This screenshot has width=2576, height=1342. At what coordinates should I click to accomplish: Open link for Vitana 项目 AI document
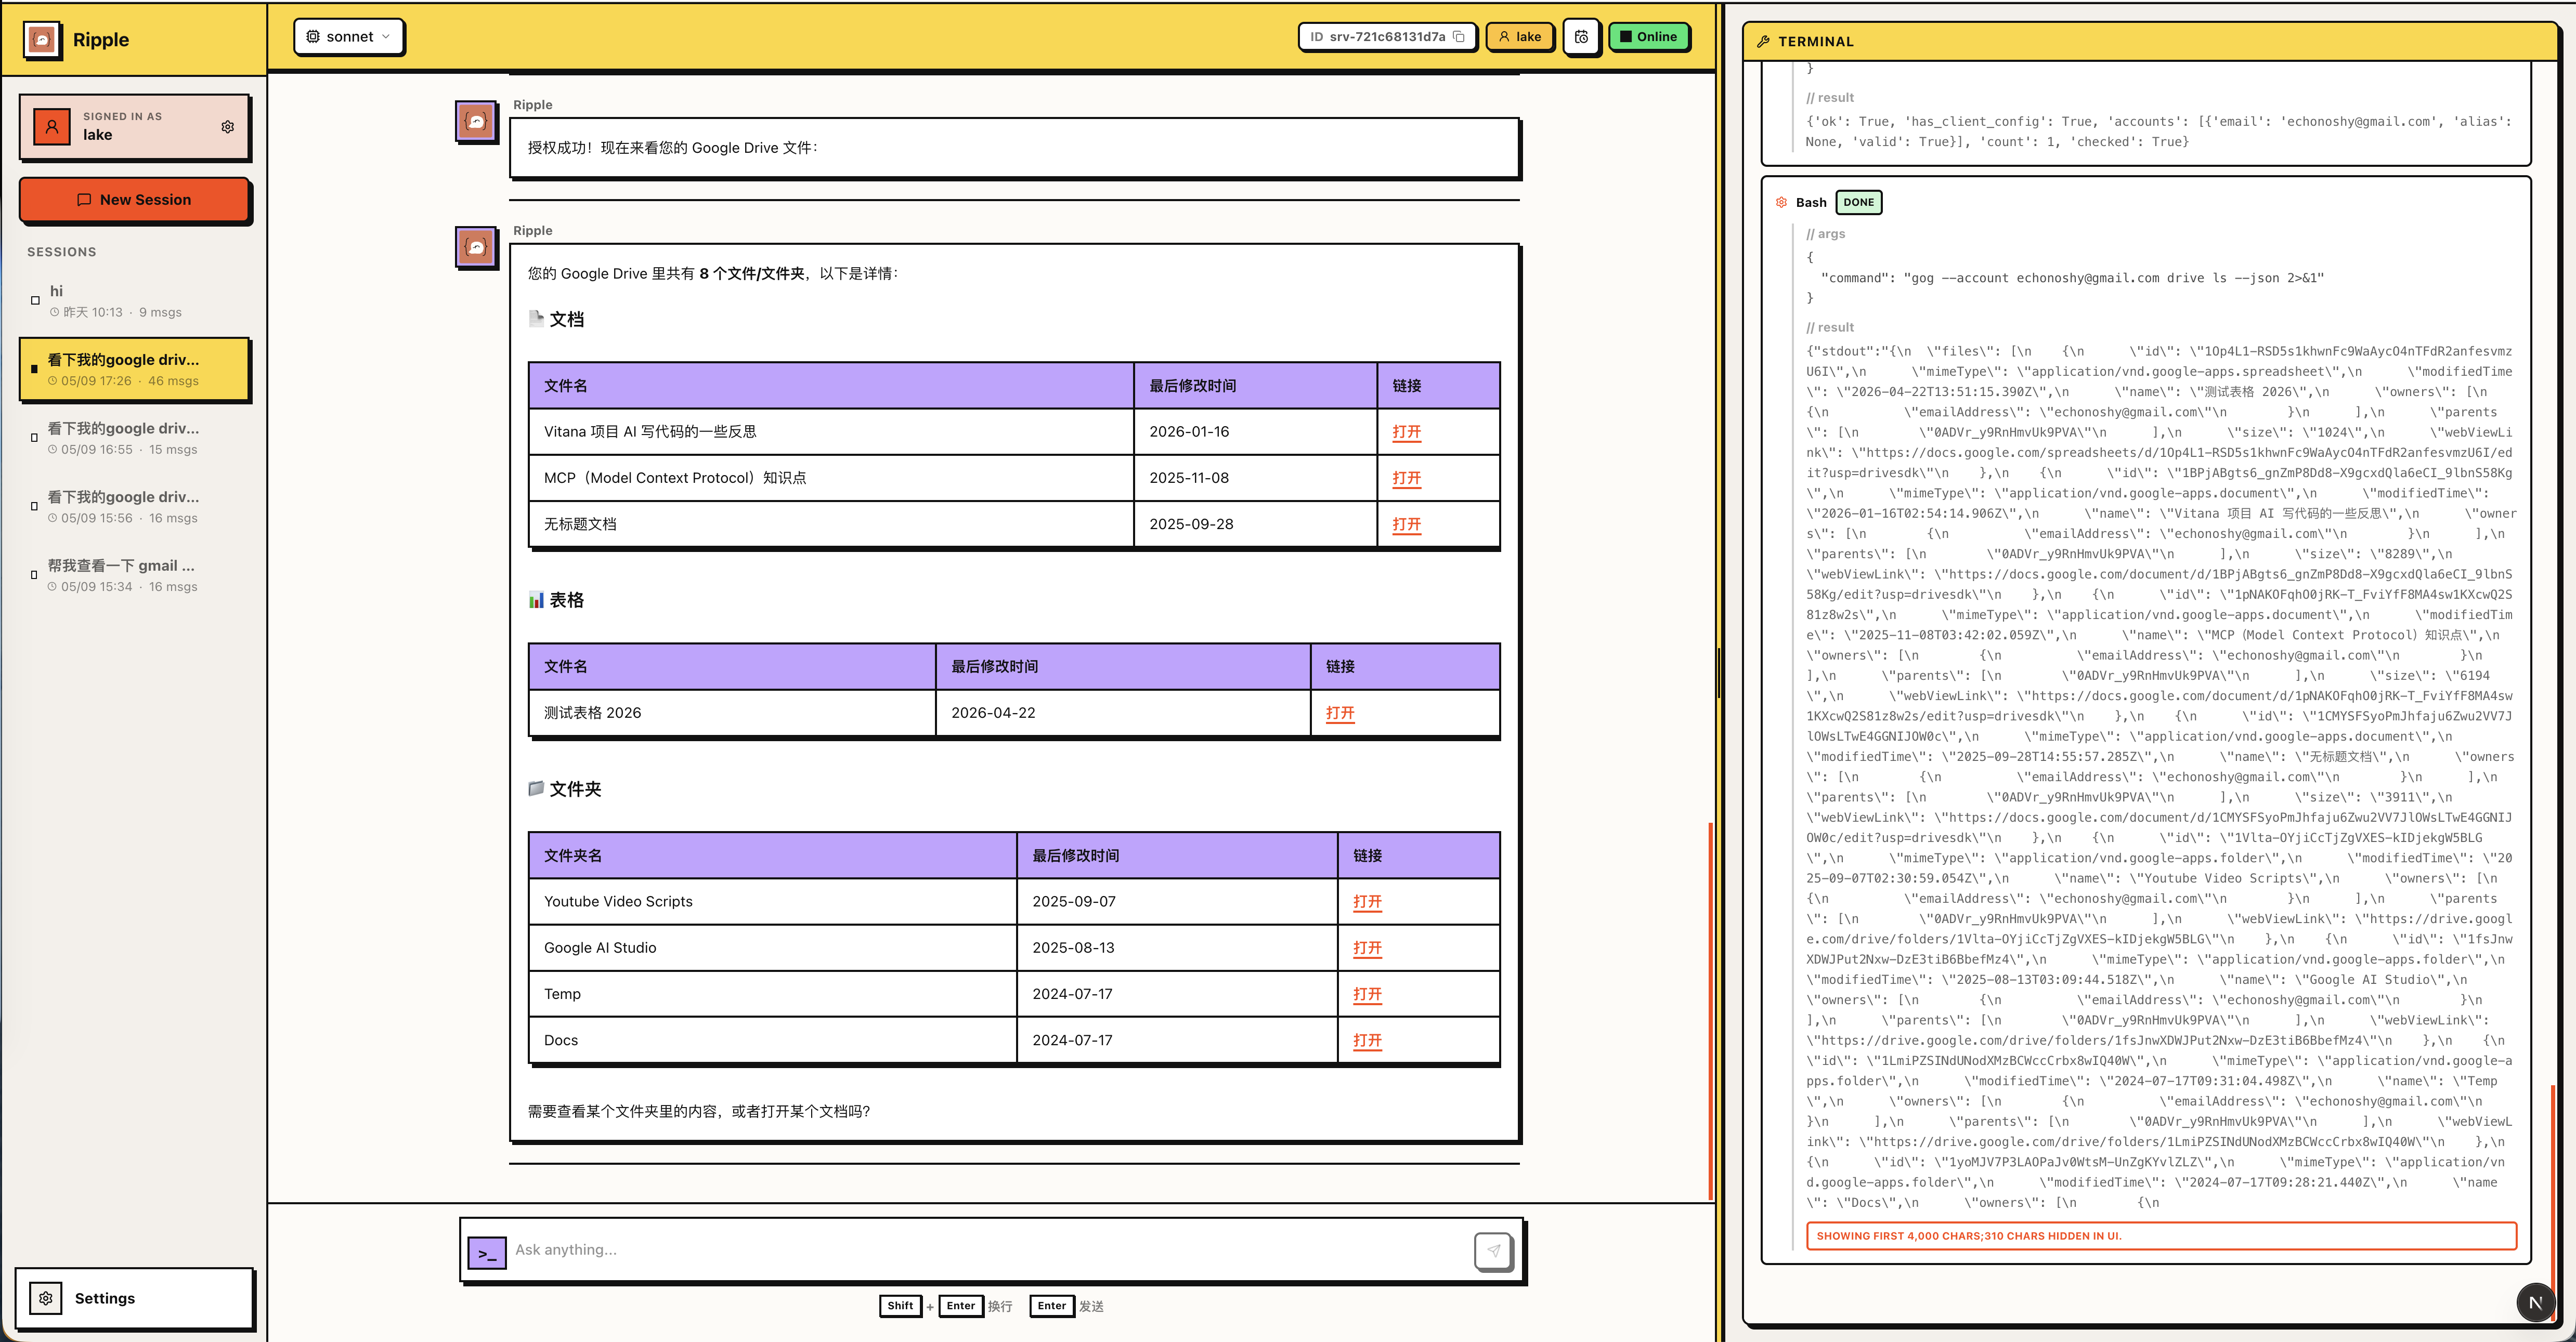tap(1406, 432)
